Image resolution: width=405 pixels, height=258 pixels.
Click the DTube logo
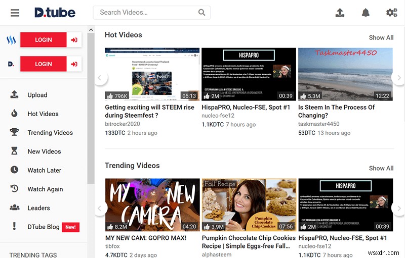[x=54, y=13]
